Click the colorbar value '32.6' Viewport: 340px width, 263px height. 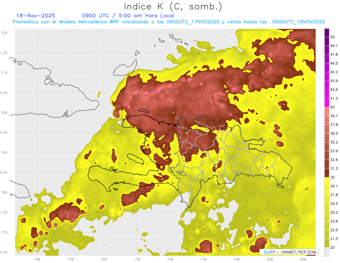[334, 160]
